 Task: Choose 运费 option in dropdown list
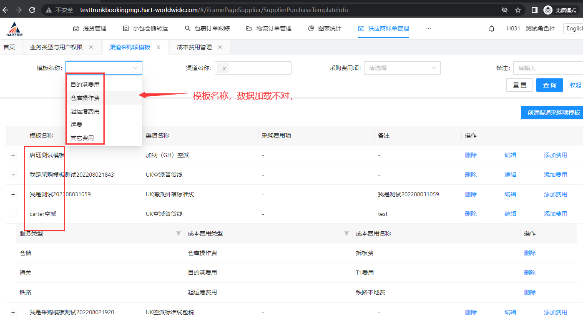(x=76, y=125)
